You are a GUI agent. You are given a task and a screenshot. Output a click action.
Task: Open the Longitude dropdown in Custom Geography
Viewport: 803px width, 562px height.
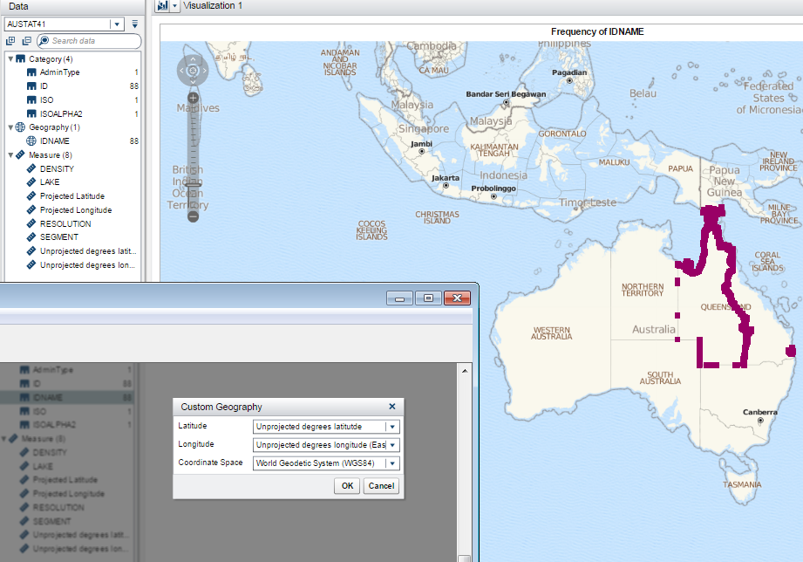[392, 445]
